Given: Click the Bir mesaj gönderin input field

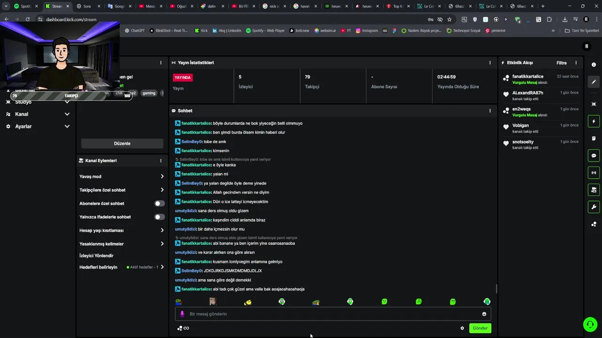Looking at the screenshot, I should tap(333, 314).
